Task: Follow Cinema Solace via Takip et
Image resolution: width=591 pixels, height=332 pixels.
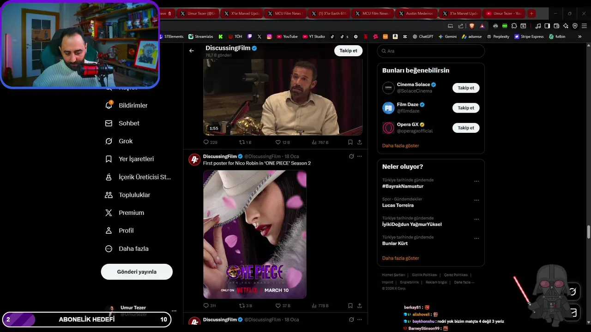Action: pos(466,88)
